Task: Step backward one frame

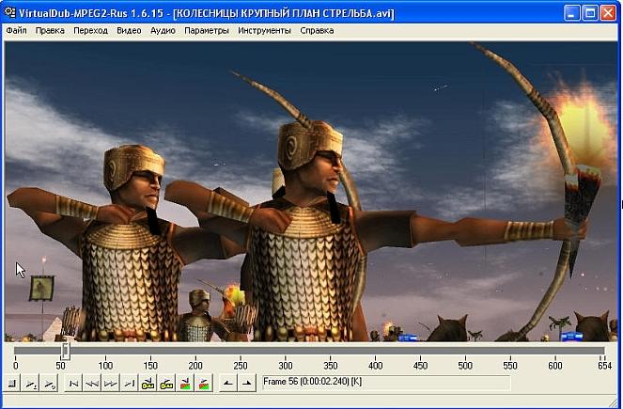Action: (x=92, y=384)
